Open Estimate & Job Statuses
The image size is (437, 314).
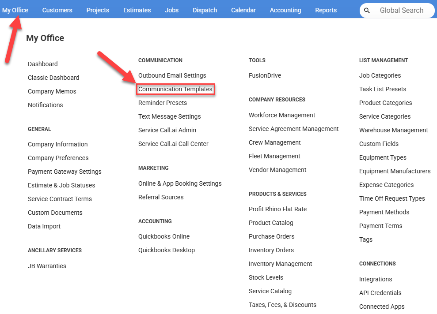61,185
